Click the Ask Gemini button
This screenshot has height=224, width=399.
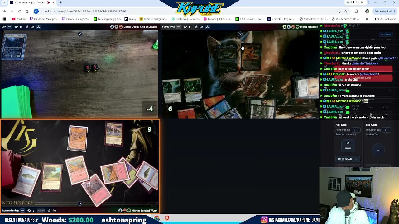tap(355, 2)
